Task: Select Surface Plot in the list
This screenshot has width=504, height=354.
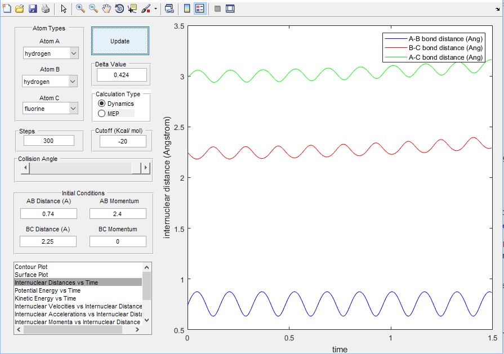Action: point(78,275)
